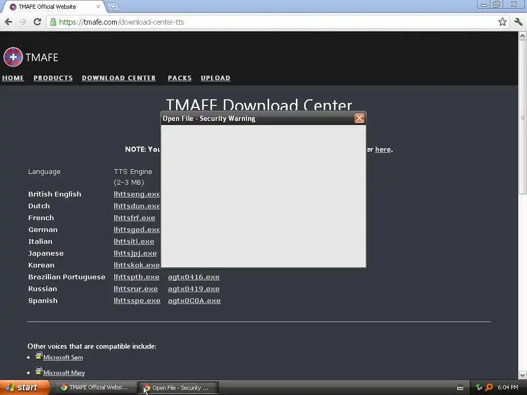Open UPLOAD in the site navigation
This screenshot has width=527, height=395.
(x=216, y=78)
